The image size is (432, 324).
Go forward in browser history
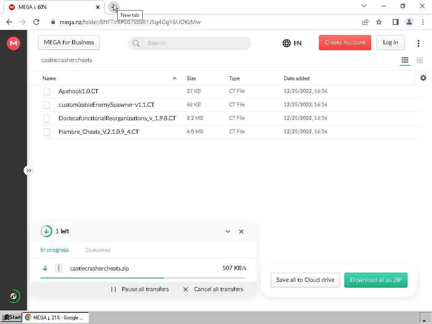click(x=23, y=22)
